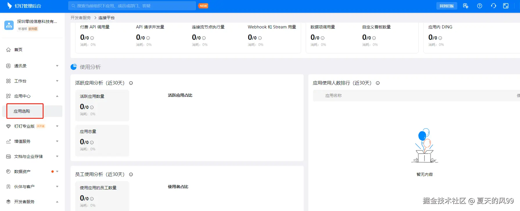Click the DingTalk admin console logo

pos(24,6)
